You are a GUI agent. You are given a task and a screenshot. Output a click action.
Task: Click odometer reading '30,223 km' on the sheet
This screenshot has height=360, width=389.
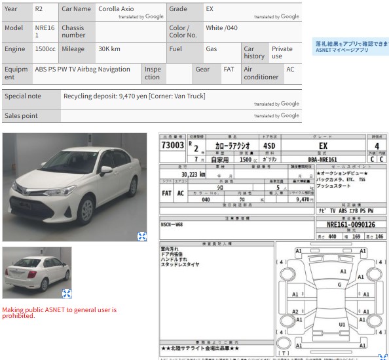tap(193, 174)
